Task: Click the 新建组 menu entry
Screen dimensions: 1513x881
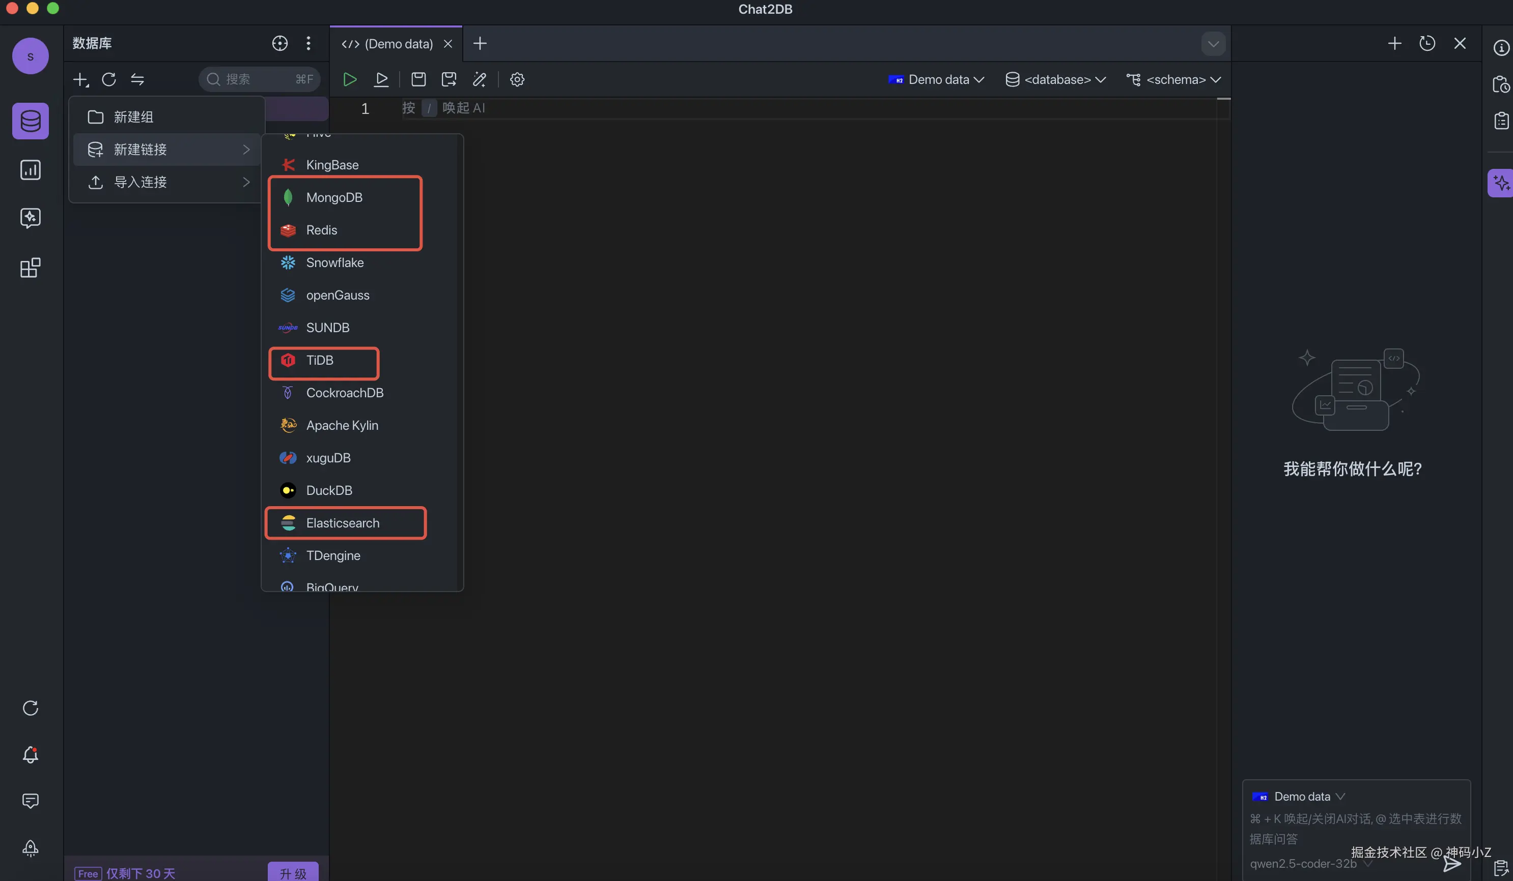Action: coord(133,117)
